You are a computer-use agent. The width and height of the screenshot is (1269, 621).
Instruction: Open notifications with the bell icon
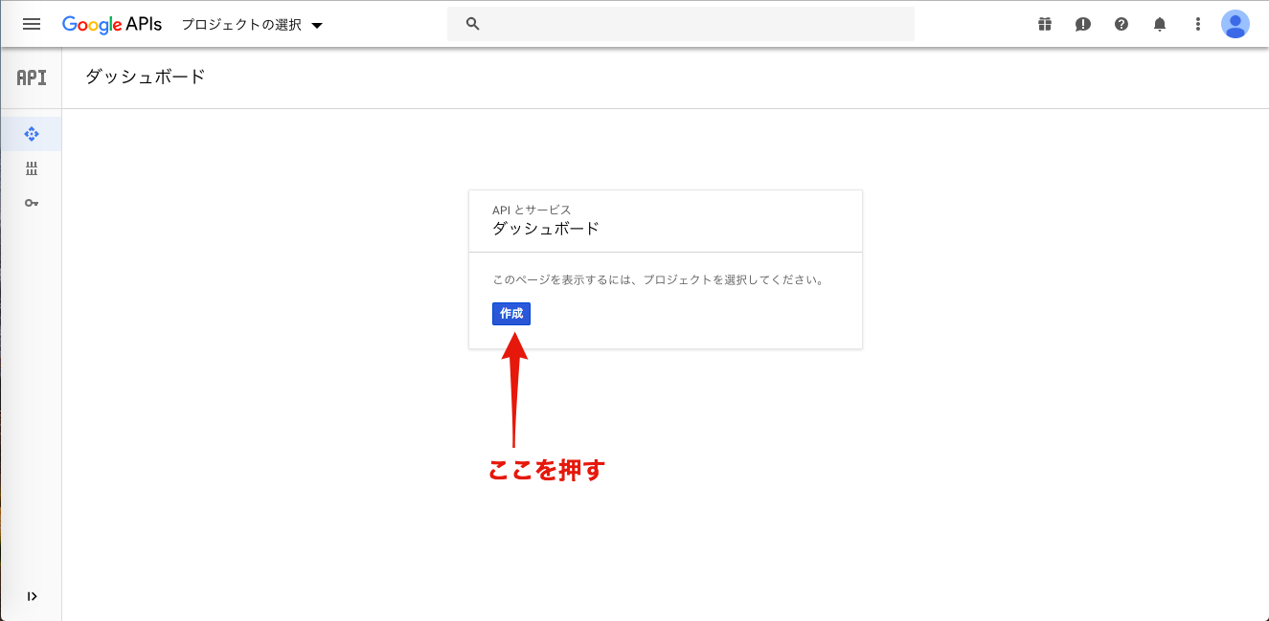(x=1159, y=24)
